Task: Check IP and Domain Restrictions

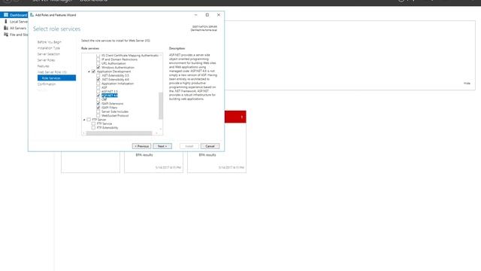Action: 98,59
